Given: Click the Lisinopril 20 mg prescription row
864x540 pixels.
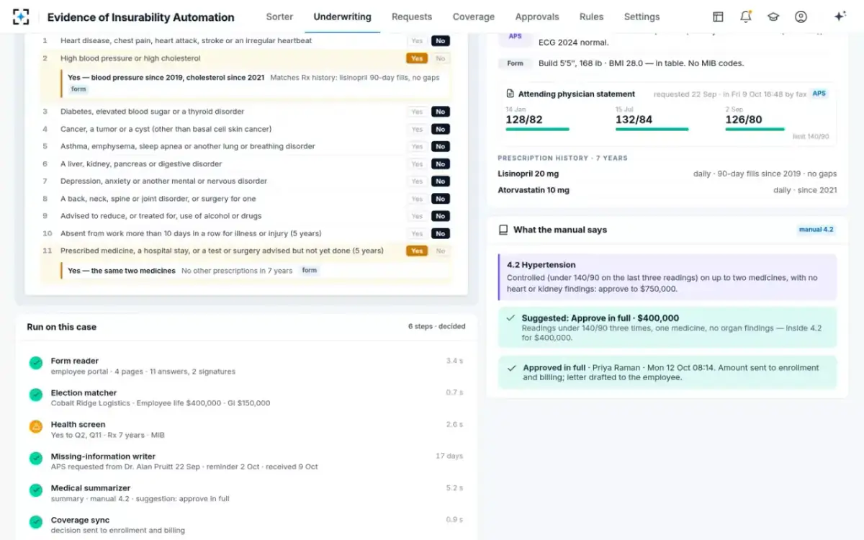Looking at the screenshot, I should tap(667, 174).
